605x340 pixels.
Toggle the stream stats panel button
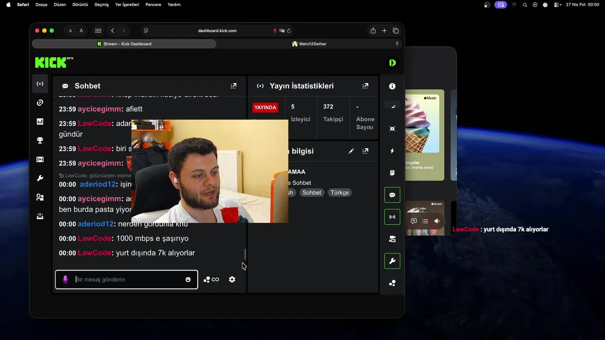[x=392, y=217]
